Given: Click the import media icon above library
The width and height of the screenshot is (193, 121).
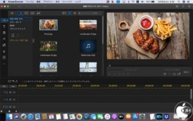Looking at the screenshot, I should tap(12, 13).
